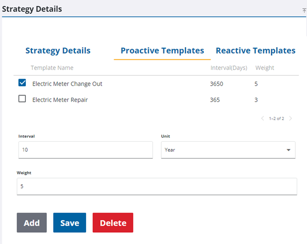The width and height of the screenshot is (307, 244).
Task: Click the Interval(Days) column header
Action: [228, 68]
